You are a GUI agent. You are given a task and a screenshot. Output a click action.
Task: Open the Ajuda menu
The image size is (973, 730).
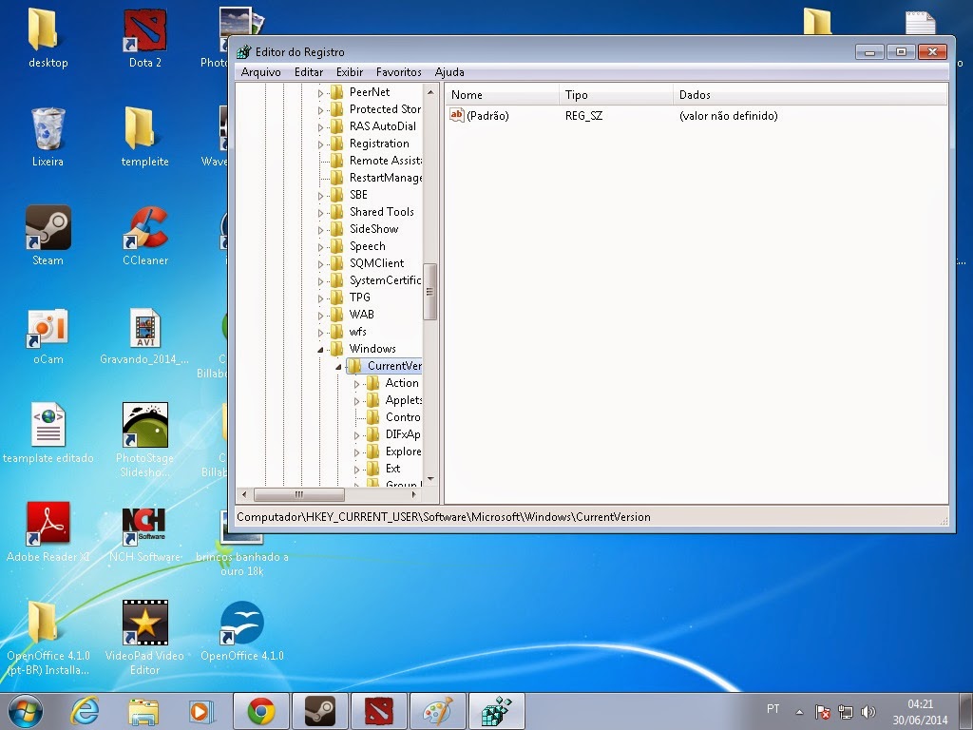pos(449,72)
